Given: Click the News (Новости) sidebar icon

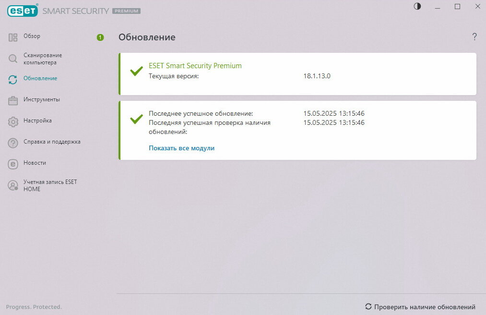Looking at the screenshot, I should 13,164.
